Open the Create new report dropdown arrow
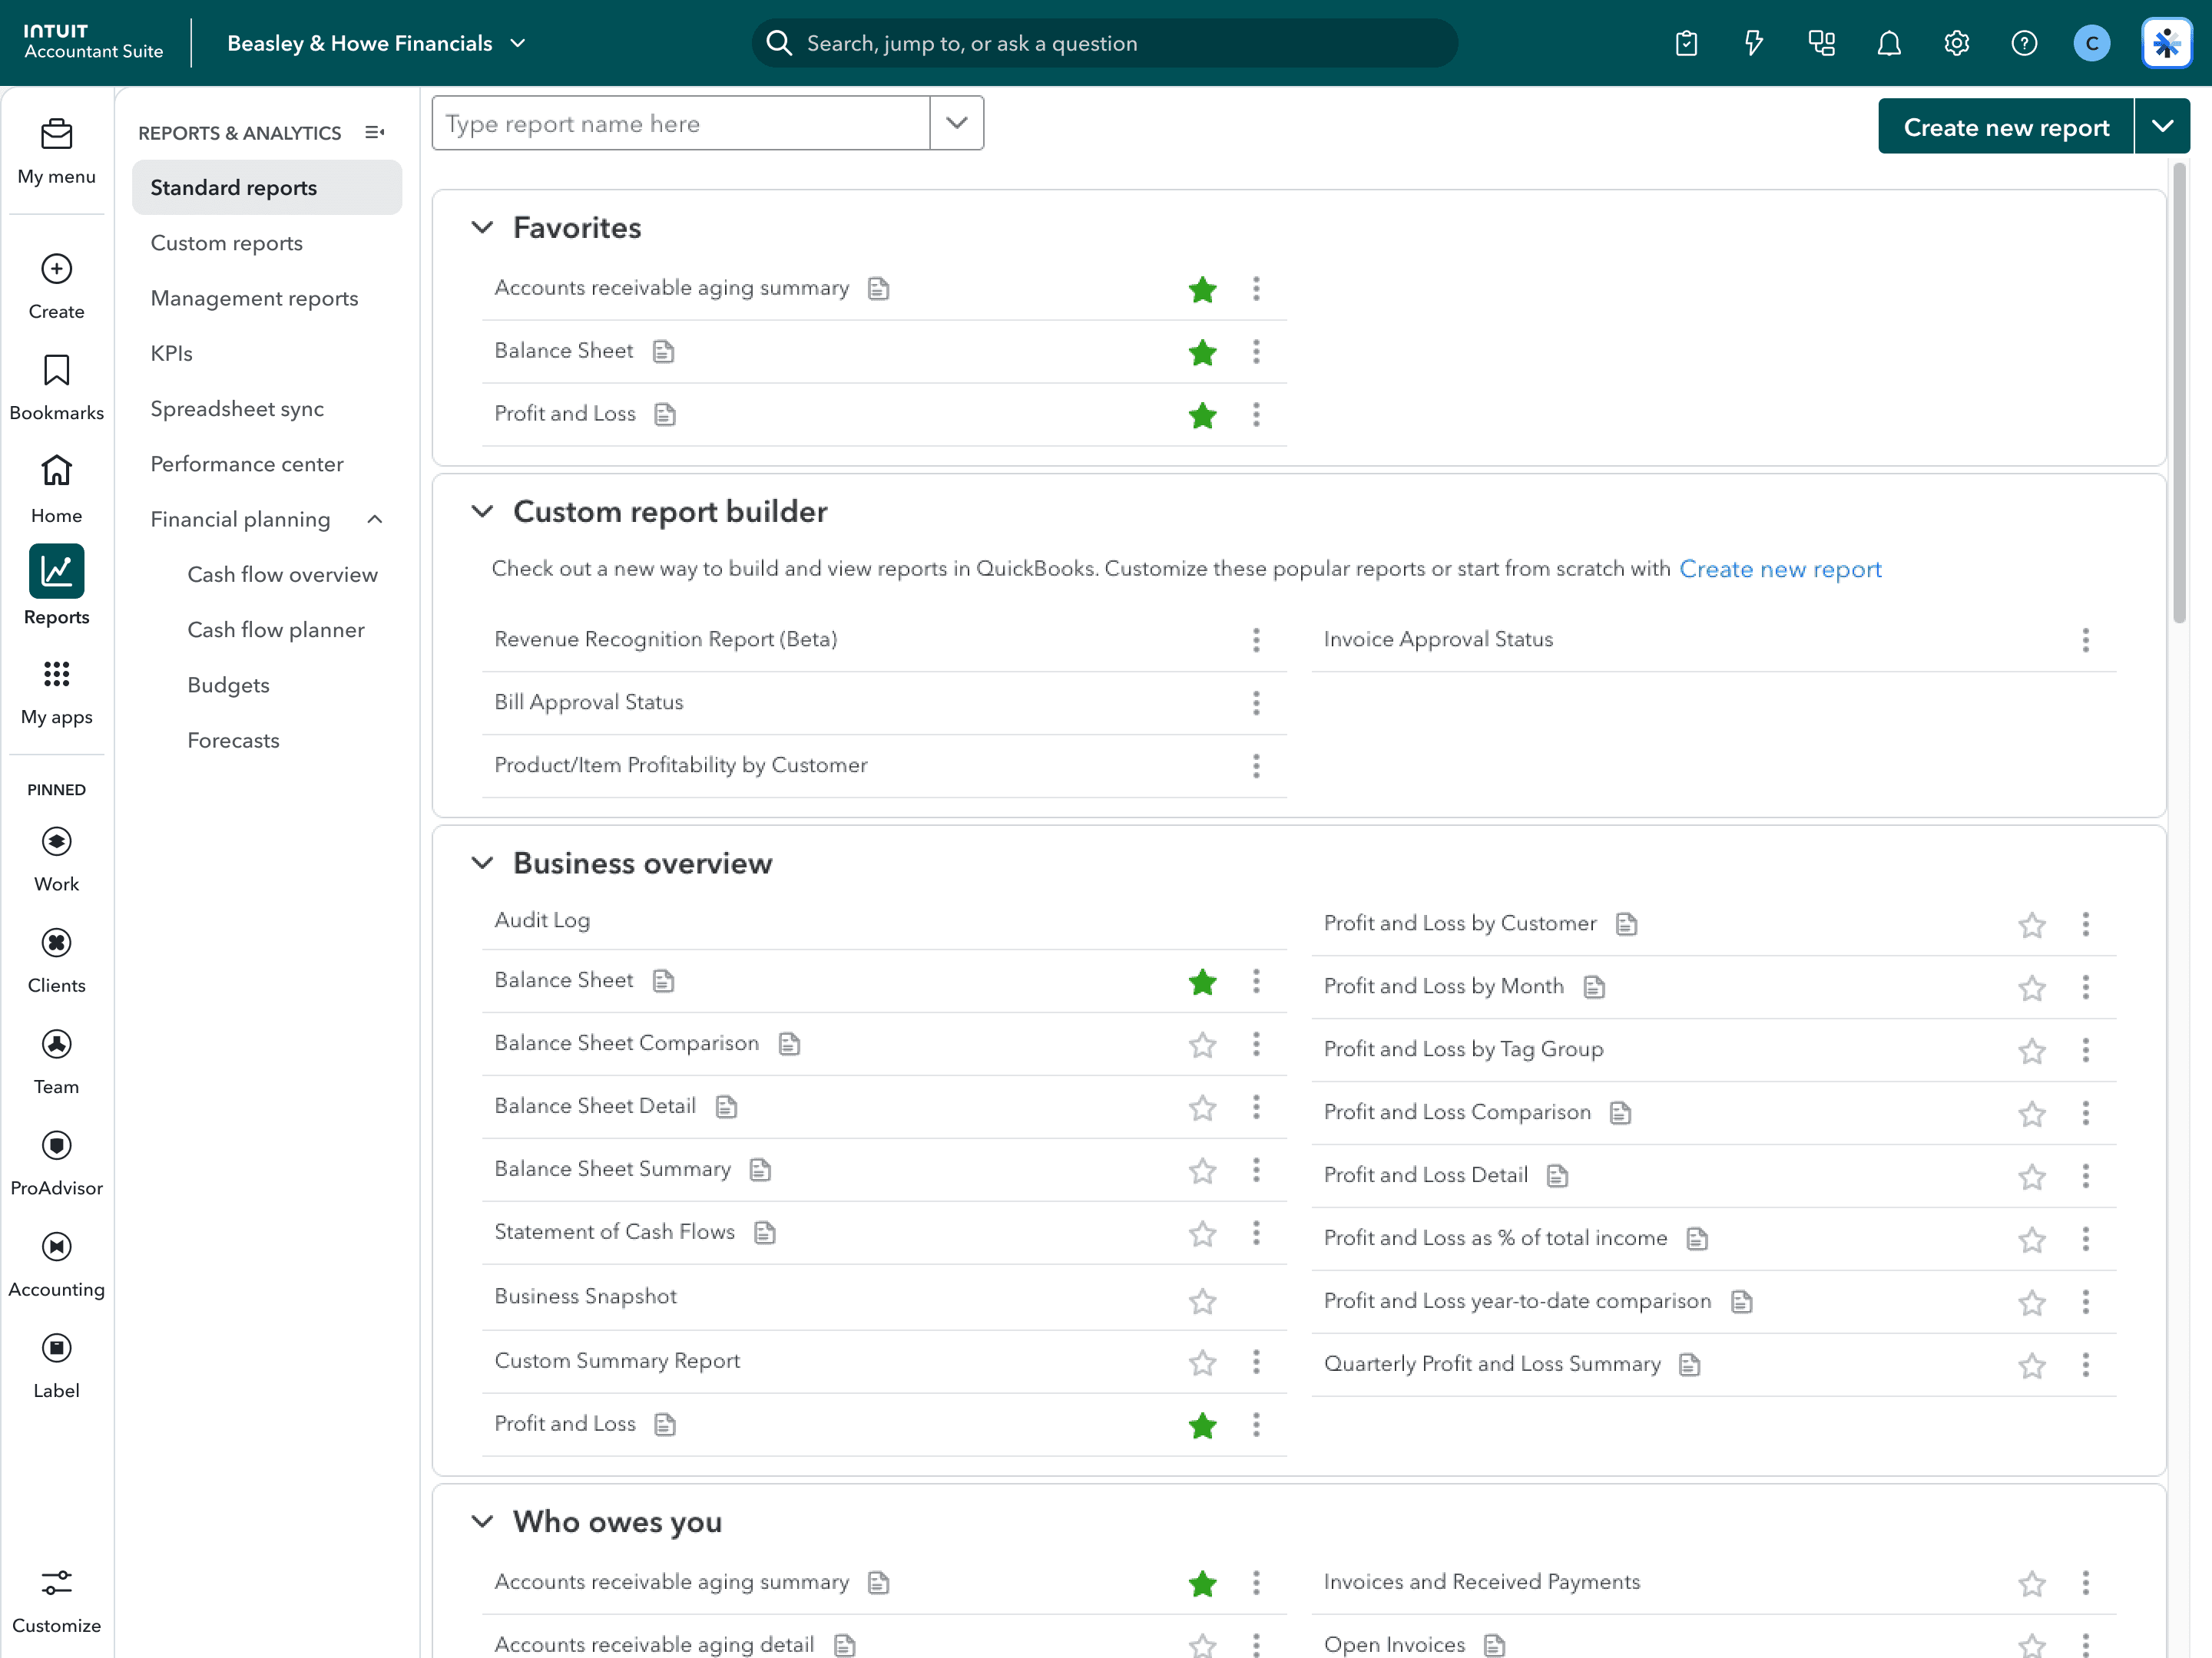The height and width of the screenshot is (1658, 2212). 2162,126
